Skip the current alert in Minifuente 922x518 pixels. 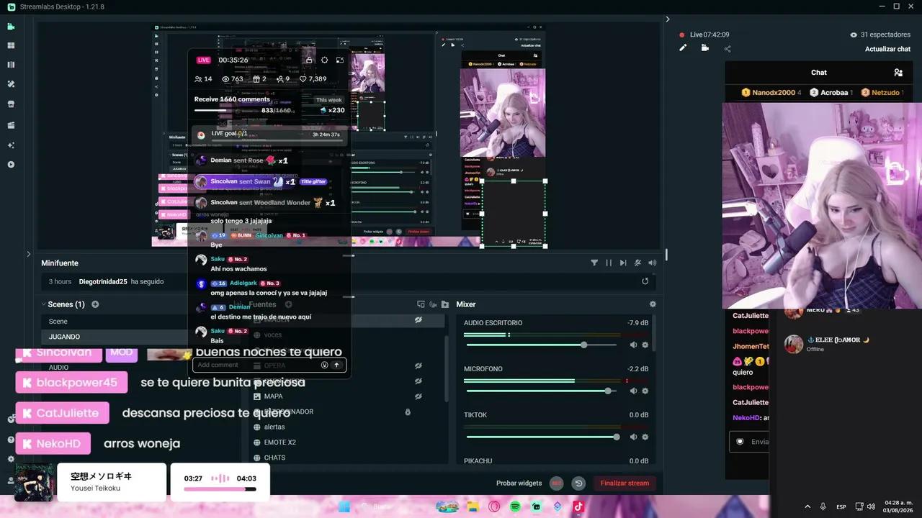click(x=623, y=263)
